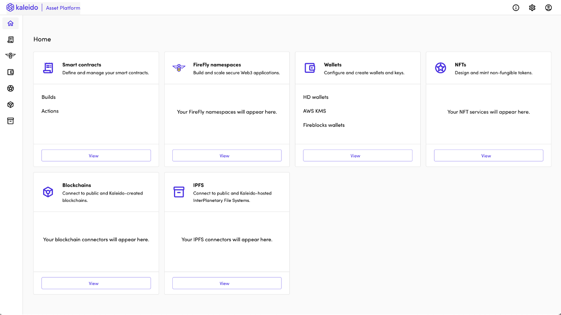Image resolution: width=561 pixels, height=315 pixels.
Task: Click the NFTs card header icon
Action: point(440,68)
